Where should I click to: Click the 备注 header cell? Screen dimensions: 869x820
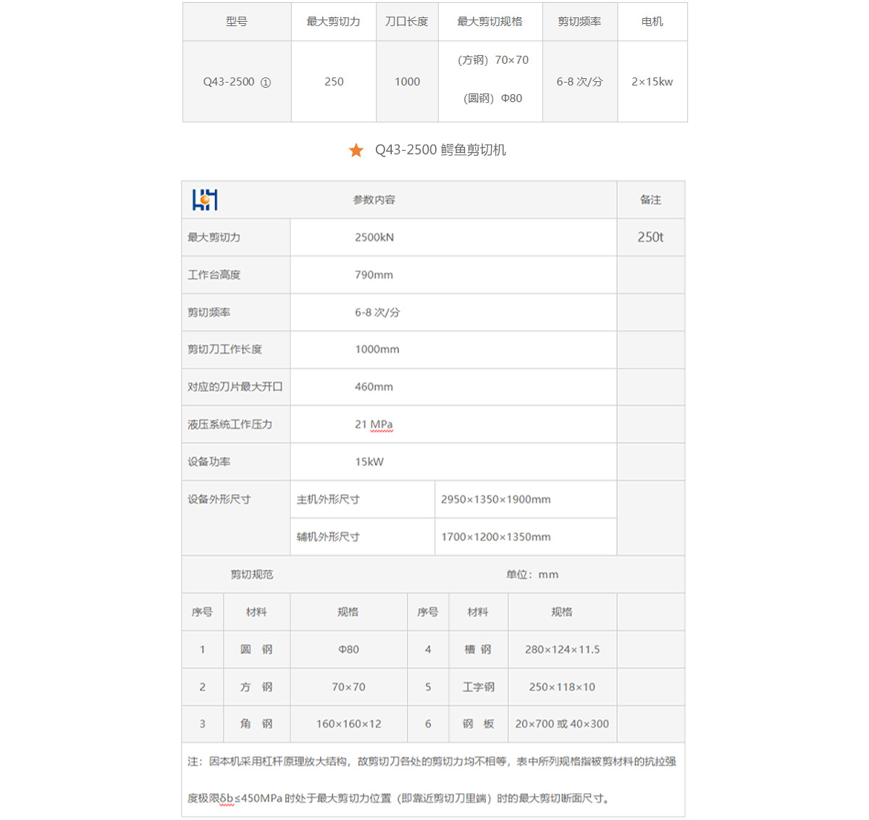tap(650, 200)
